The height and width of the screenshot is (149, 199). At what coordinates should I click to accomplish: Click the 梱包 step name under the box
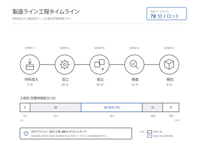[170, 79]
